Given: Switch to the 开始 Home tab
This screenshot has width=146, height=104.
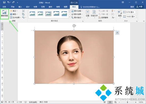Looking at the screenshot, I should point(12,7).
